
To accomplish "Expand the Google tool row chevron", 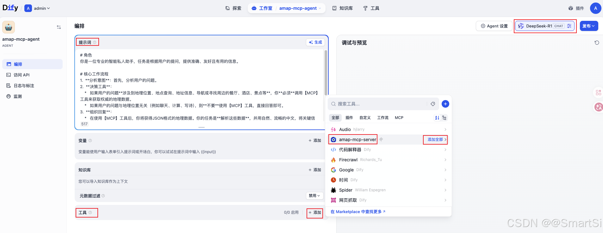I will (x=445, y=170).
